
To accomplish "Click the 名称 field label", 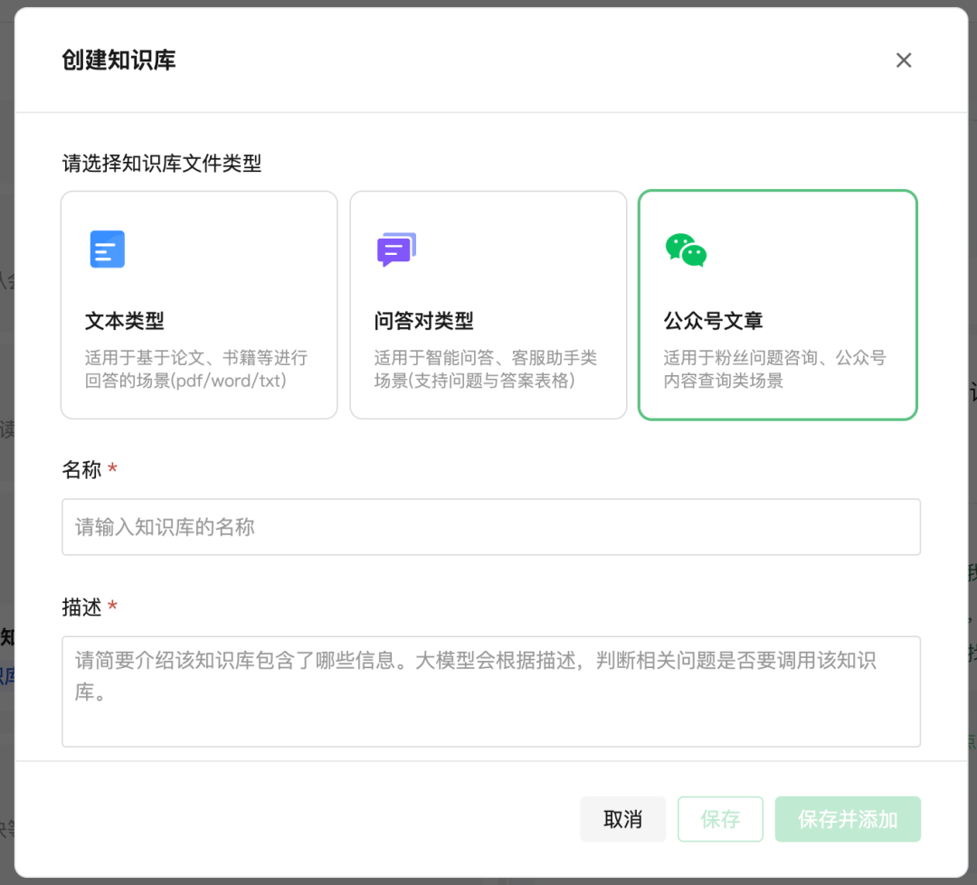I will [81, 470].
